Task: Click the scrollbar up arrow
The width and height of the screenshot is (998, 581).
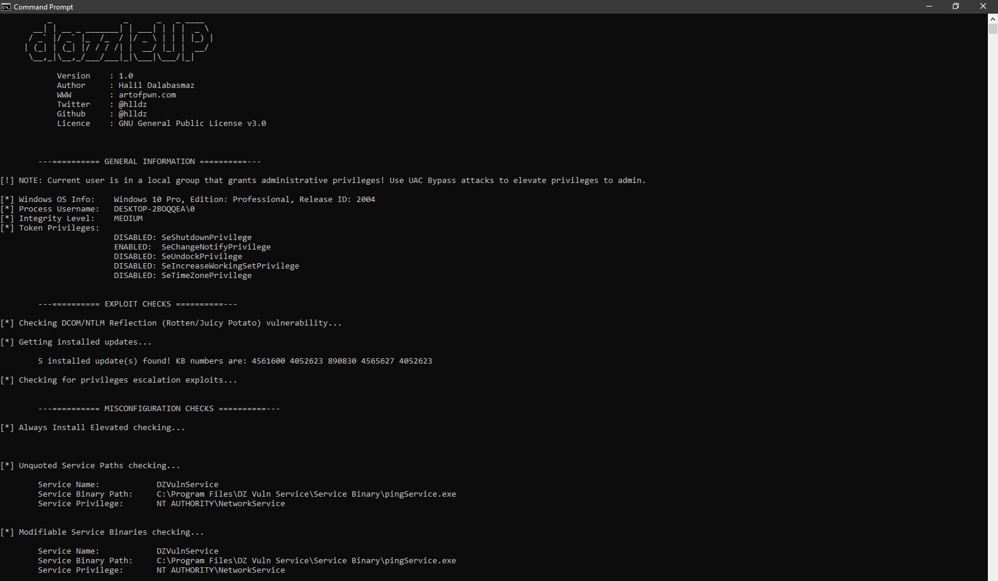Action: [992, 19]
